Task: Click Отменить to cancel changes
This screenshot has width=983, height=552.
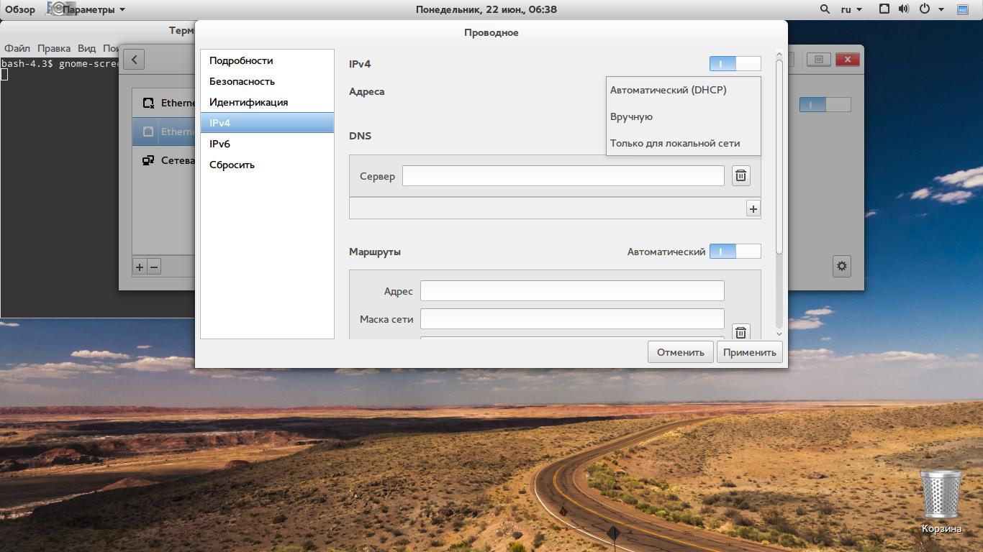Action: (x=681, y=352)
